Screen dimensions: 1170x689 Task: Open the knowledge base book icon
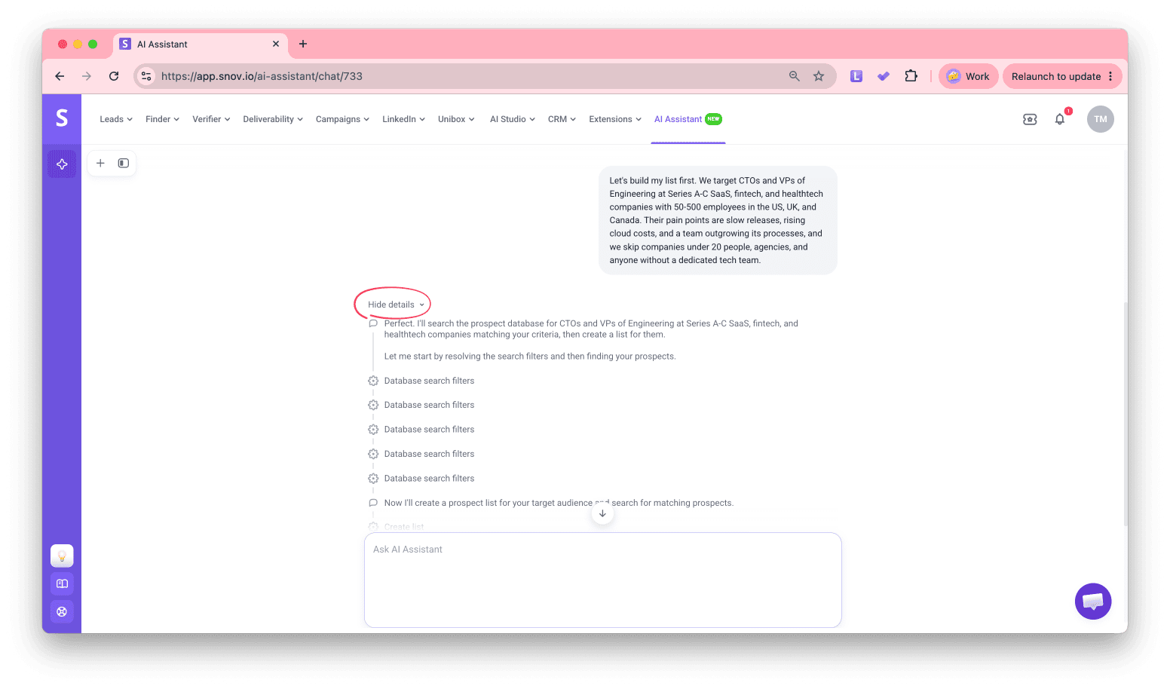point(62,583)
